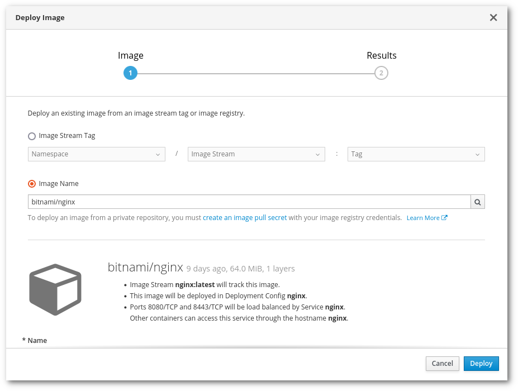Click the Image step label
Screen dimensions: 518x391
tap(131, 55)
